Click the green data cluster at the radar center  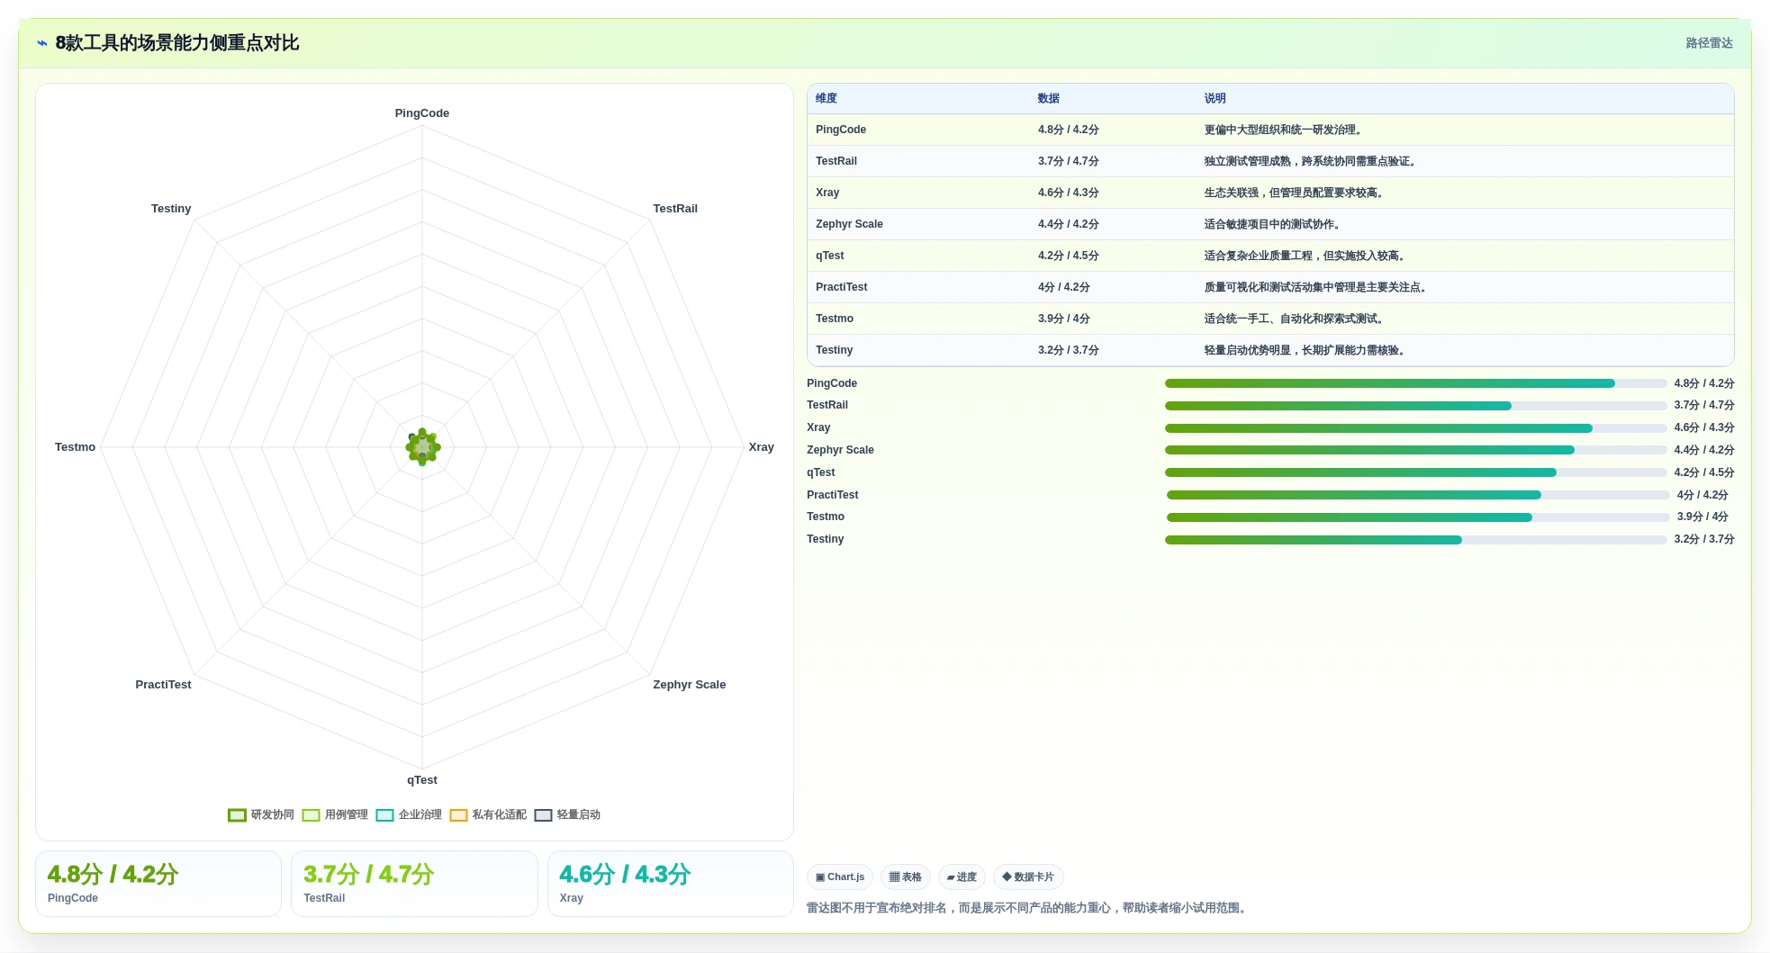(x=422, y=446)
